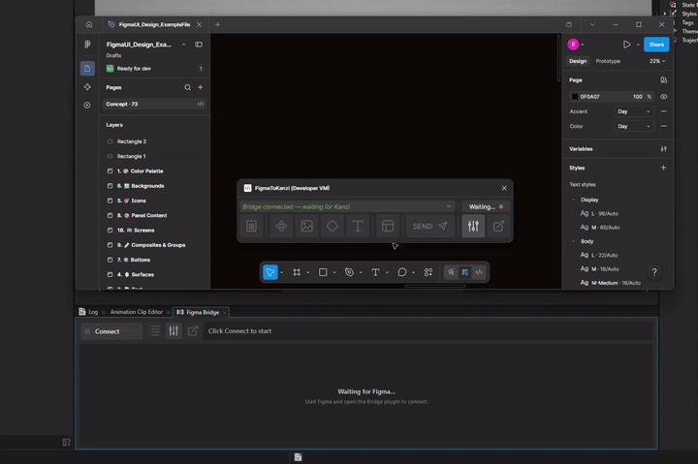This screenshot has height=464, width=698.
Task: Open the Figma main menu logo
Action: [x=87, y=45]
